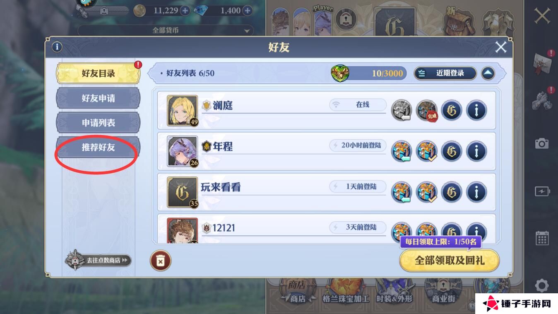
Task: Open settings gear on right sidebar
Action: click(542, 285)
